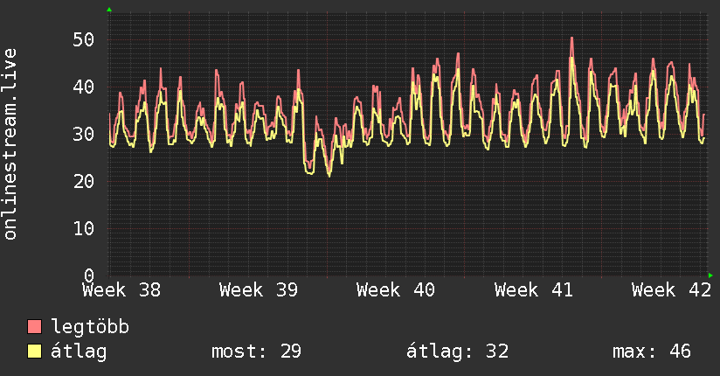The image size is (720, 376).
Task: Click the highest pink peak in Week 41
Action: click(571, 38)
